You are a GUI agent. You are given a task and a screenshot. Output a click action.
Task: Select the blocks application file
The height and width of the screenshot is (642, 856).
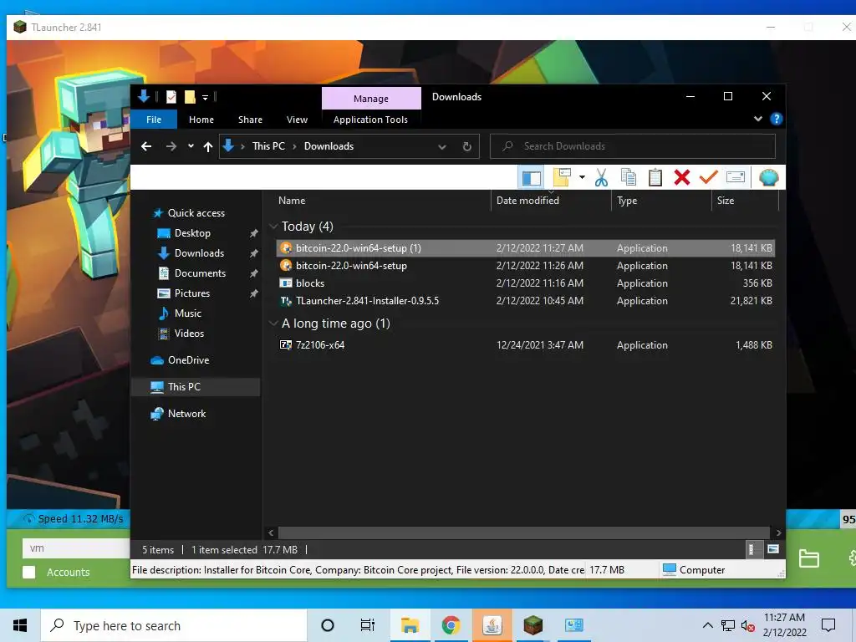click(525, 283)
